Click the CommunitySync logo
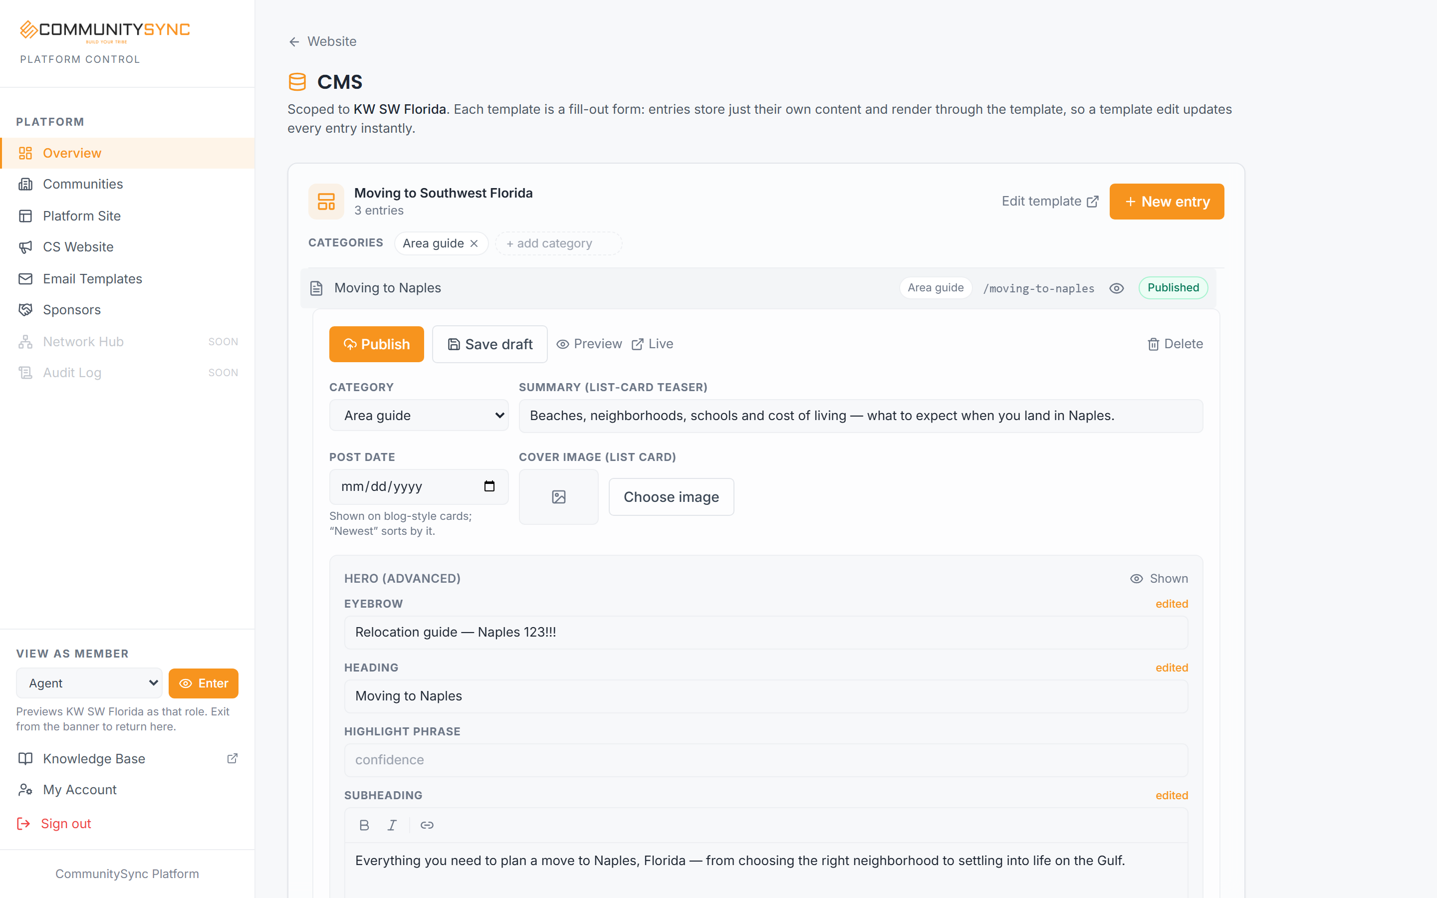1437x898 pixels. click(x=104, y=31)
